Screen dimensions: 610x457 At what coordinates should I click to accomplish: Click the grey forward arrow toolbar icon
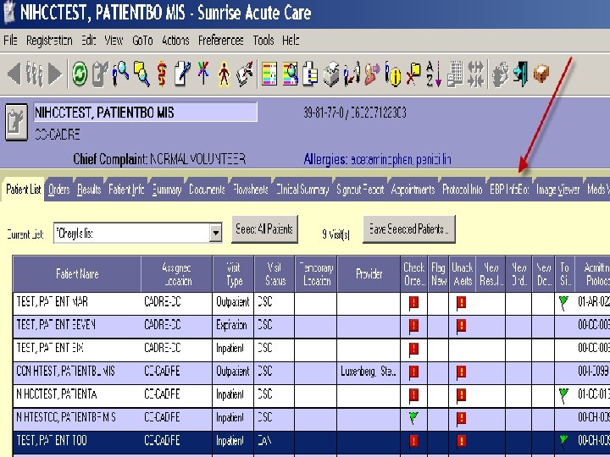(x=55, y=74)
